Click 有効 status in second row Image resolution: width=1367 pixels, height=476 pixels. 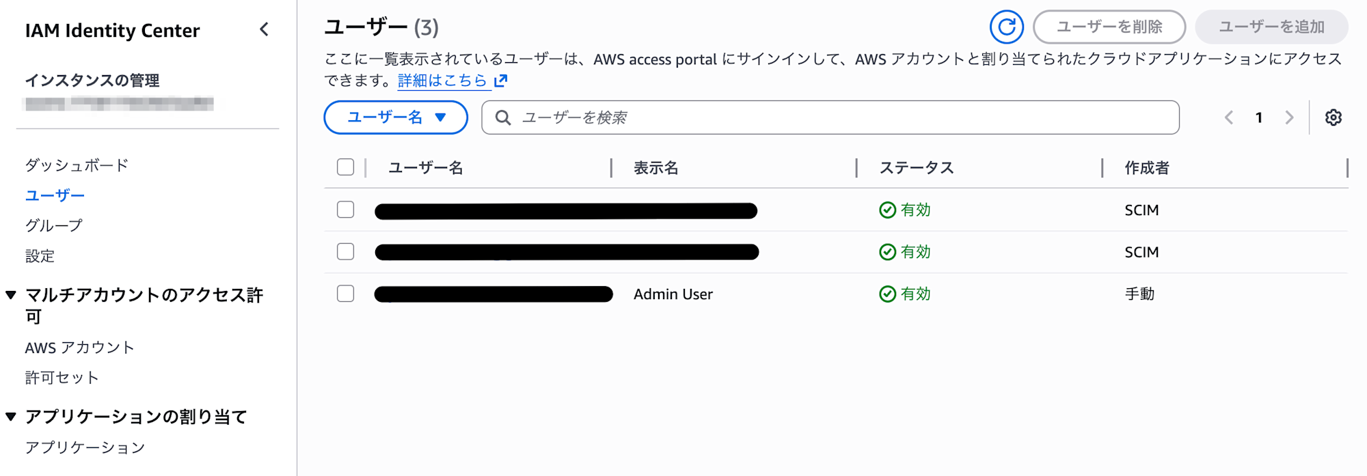coord(905,252)
